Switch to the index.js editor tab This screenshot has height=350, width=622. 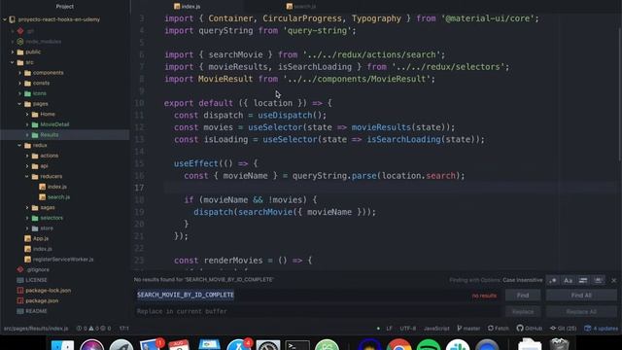click(188, 7)
